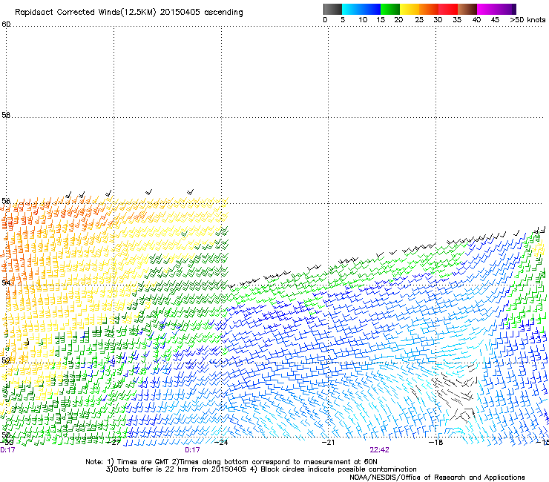This screenshot has width=549, height=482.
Task: Click the brown 35-40 knots legend segment
Action: point(467,9)
